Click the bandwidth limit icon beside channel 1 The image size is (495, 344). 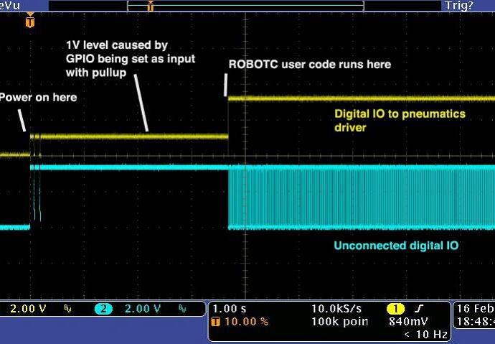[67, 309]
